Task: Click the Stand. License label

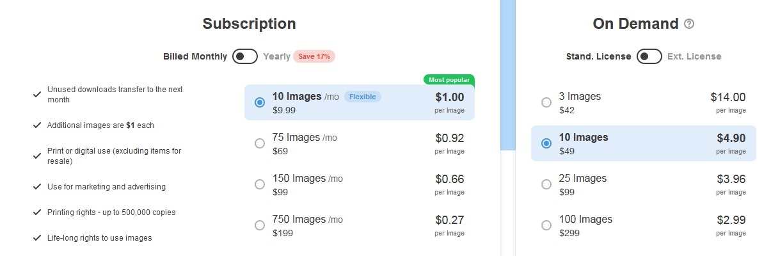Action: click(599, 56)
